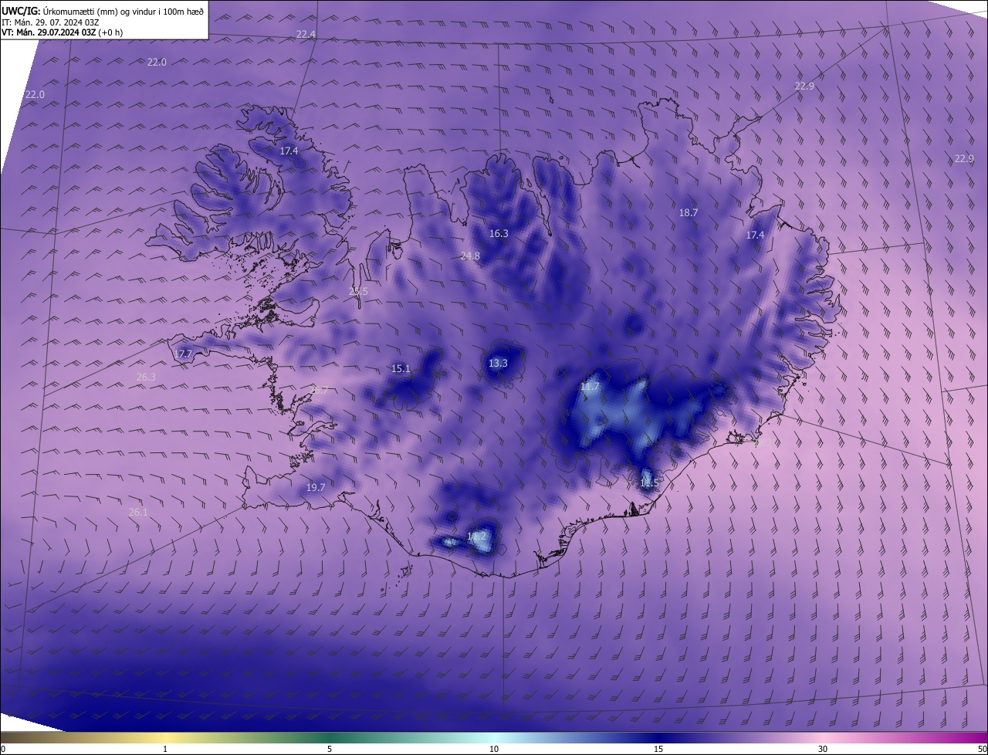
Task: Click the 19.7 value label
Action: [x=316, y=487]
